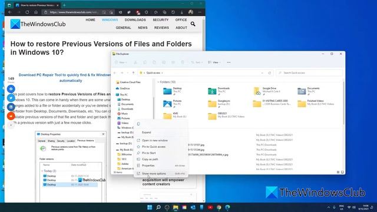Open the Edge icon on taskbar
The width and height of the screenshot is (377, 212).
coord(227,207)
